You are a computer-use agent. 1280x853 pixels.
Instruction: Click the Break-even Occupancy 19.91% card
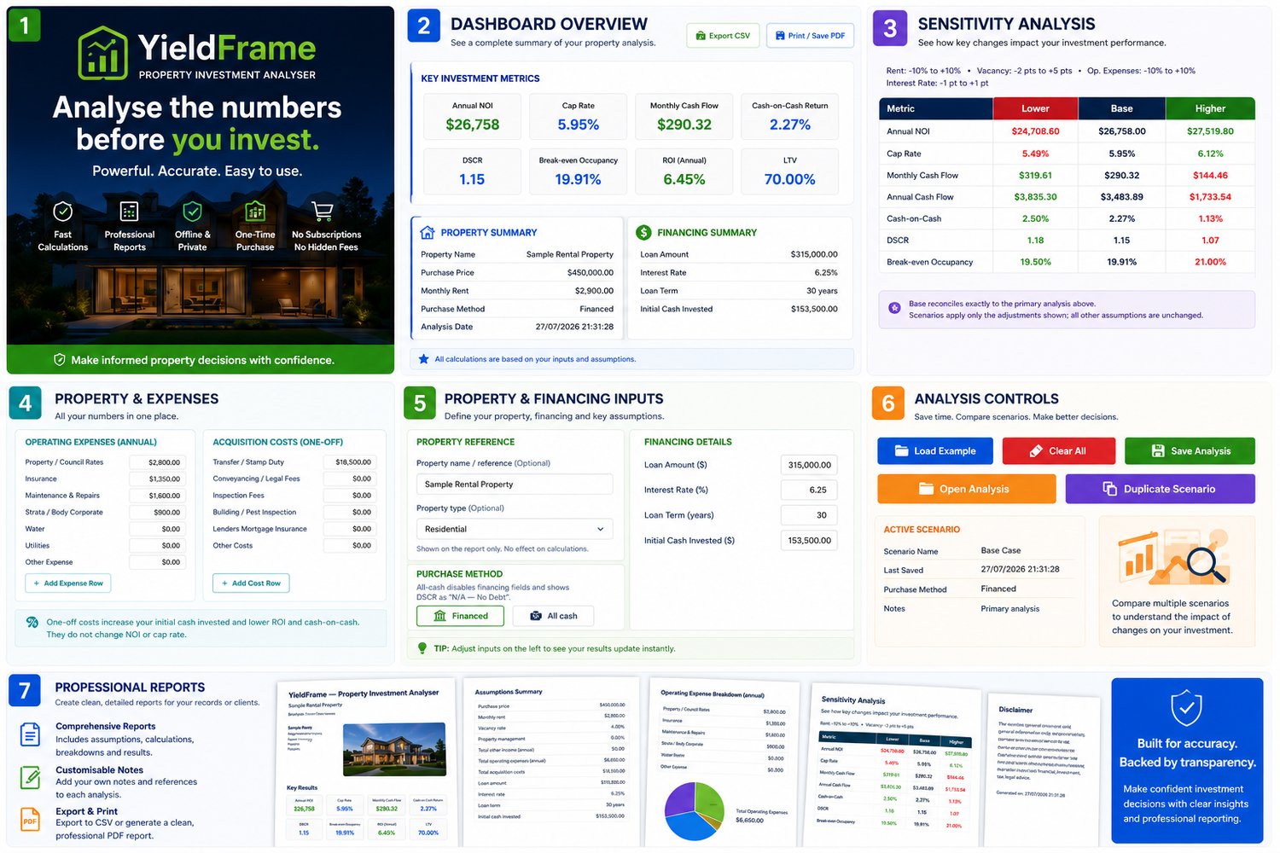[x=579, y=171]
